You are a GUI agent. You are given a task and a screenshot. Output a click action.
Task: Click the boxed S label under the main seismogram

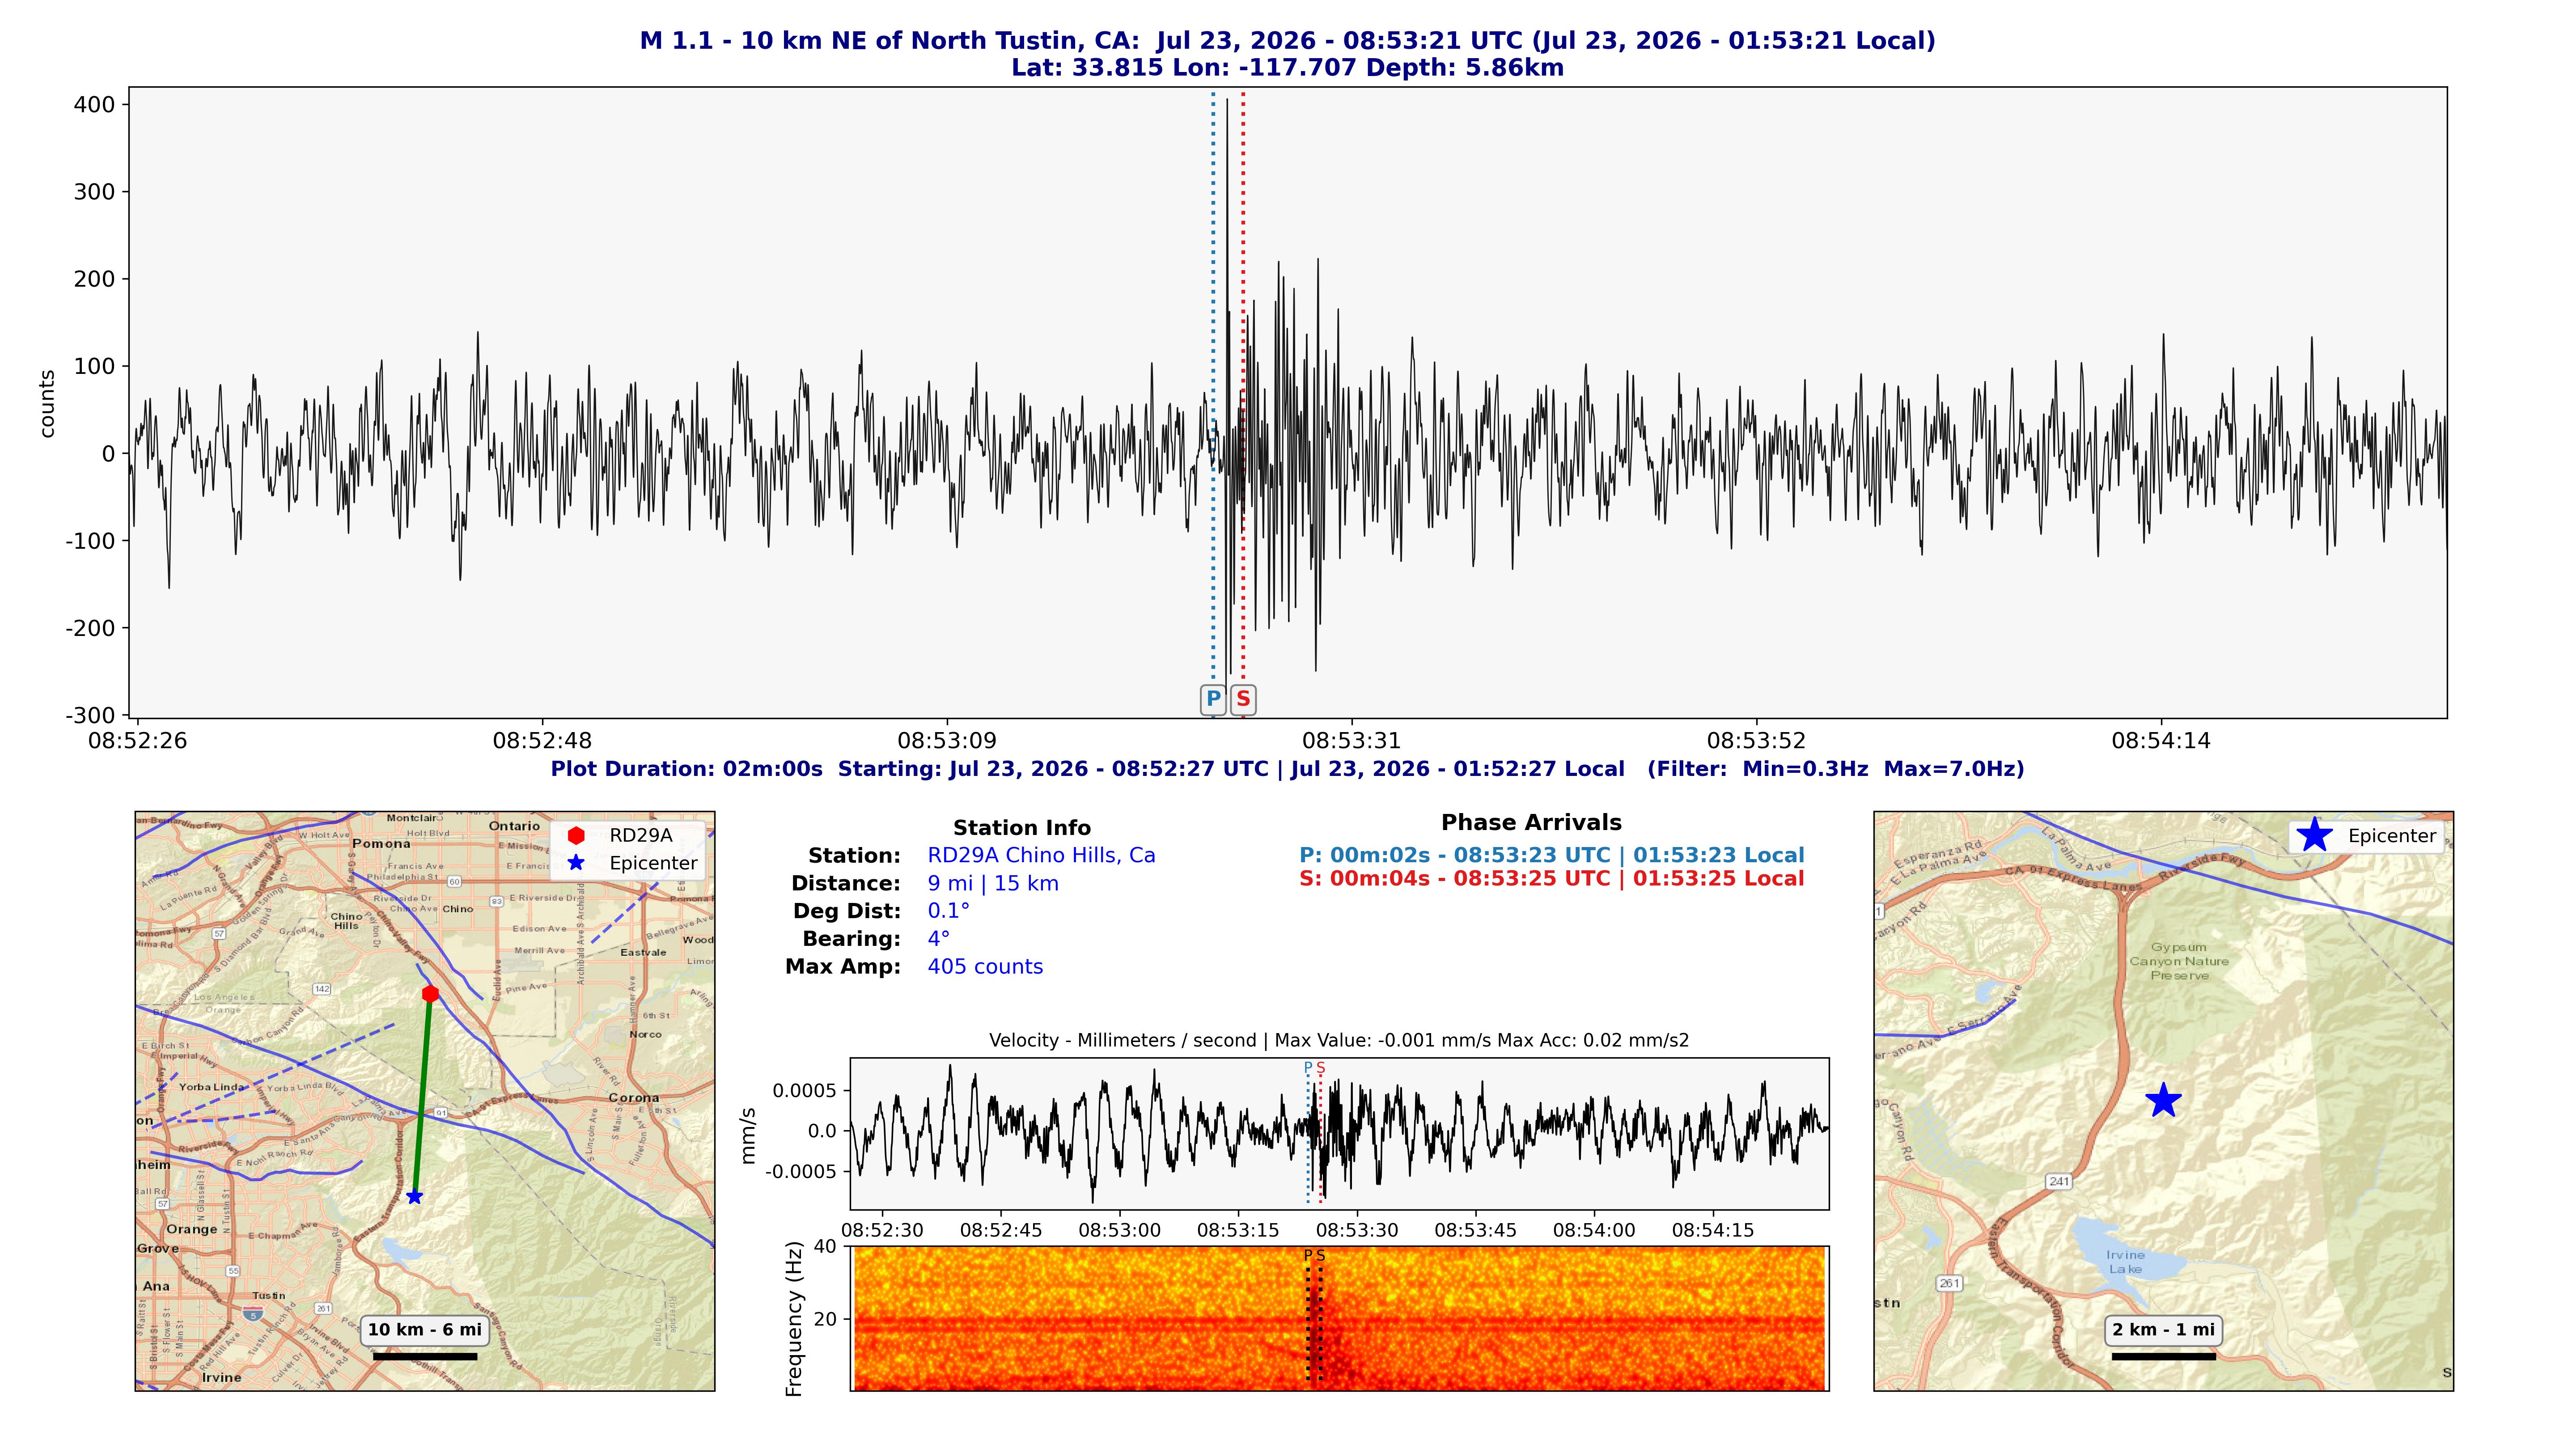pos(1243,699)
